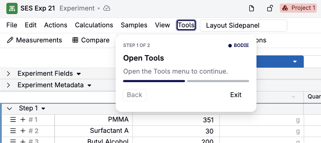Collapse Step 1 with its chevron
This screenshot has width=321, height=143.
(x=10, y=109)
